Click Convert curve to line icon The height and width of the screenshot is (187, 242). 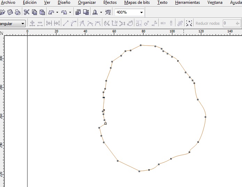pyautogui.click(x=65, y=23)
